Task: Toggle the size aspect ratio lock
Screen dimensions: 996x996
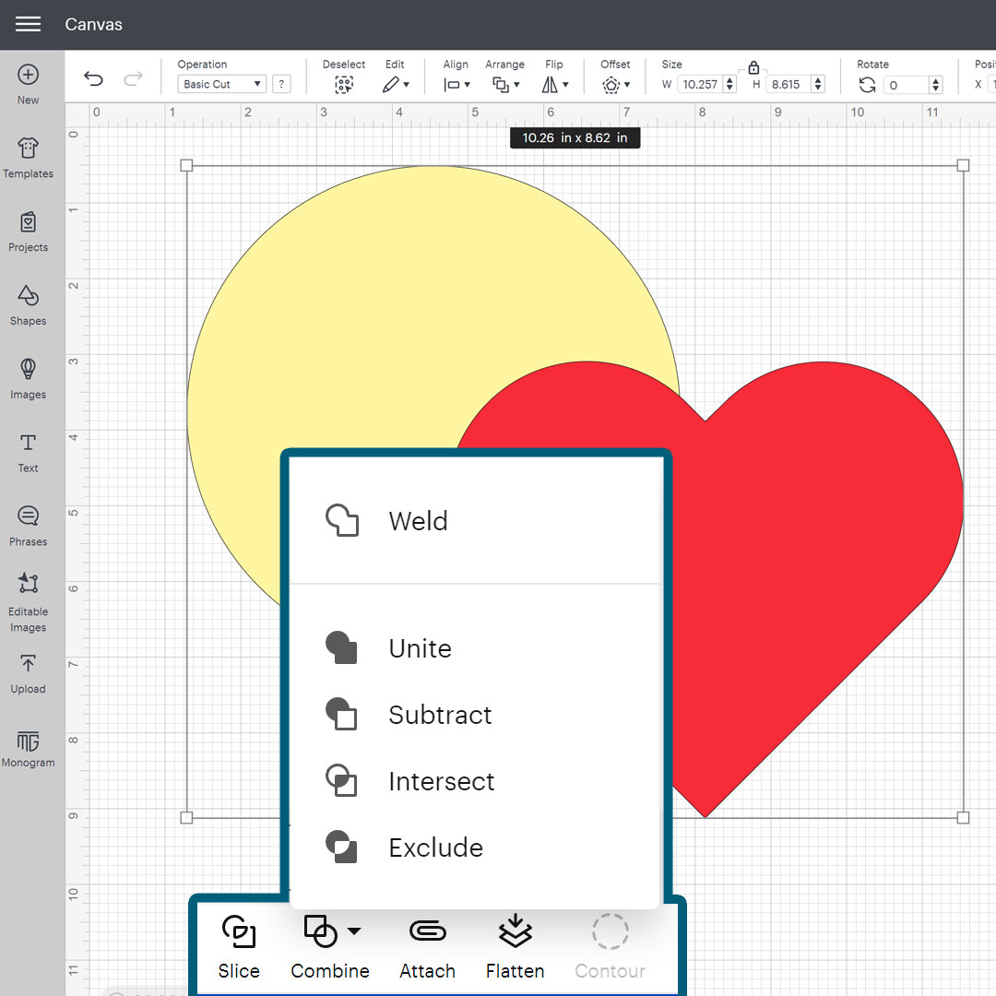Action: [753, 68]
